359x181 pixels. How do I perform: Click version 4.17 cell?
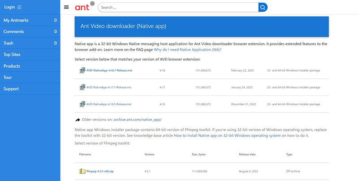coord(162,87)
